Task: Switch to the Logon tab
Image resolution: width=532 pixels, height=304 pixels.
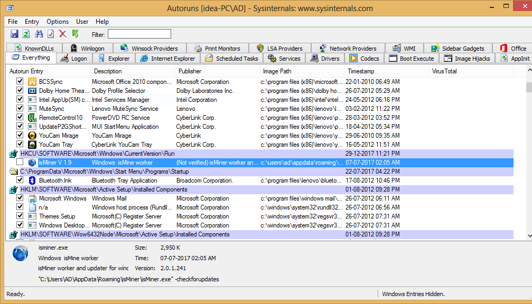Action: tap(73, 58)
